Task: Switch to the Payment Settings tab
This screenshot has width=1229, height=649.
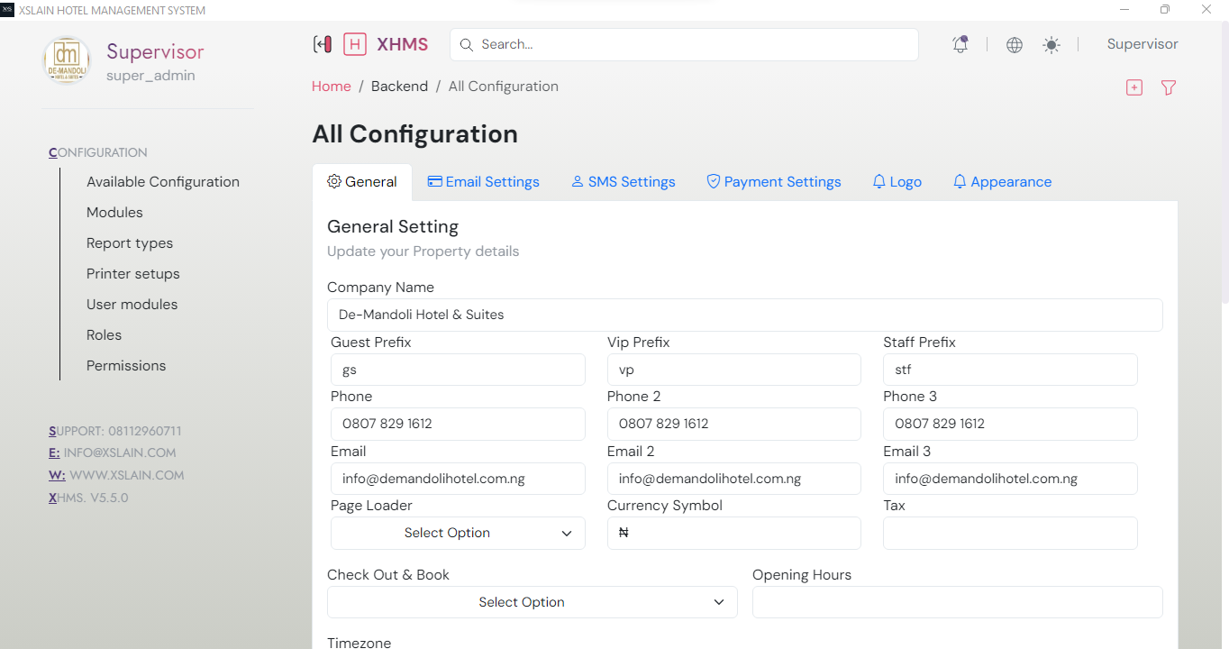Action: (774, 181)
